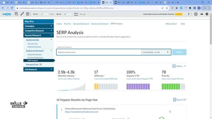This screenshot has height=119, width=212.
Task: Click the purple Organic CTR bar
Action: (138, 87)
